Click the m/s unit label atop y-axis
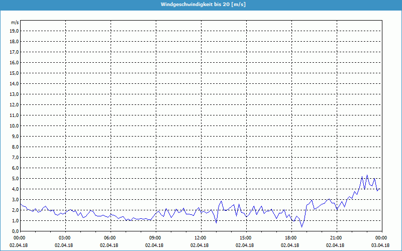402x251 pixels. 15,23
